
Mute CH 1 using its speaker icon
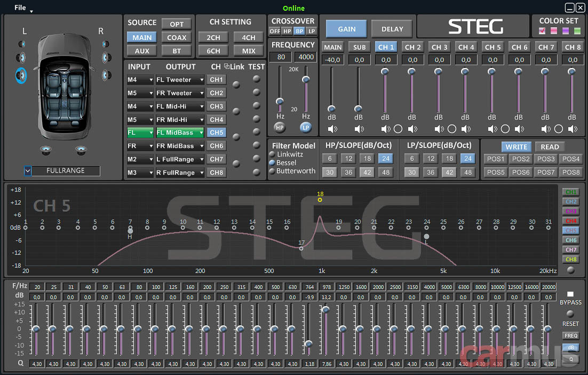pos(385,129)
